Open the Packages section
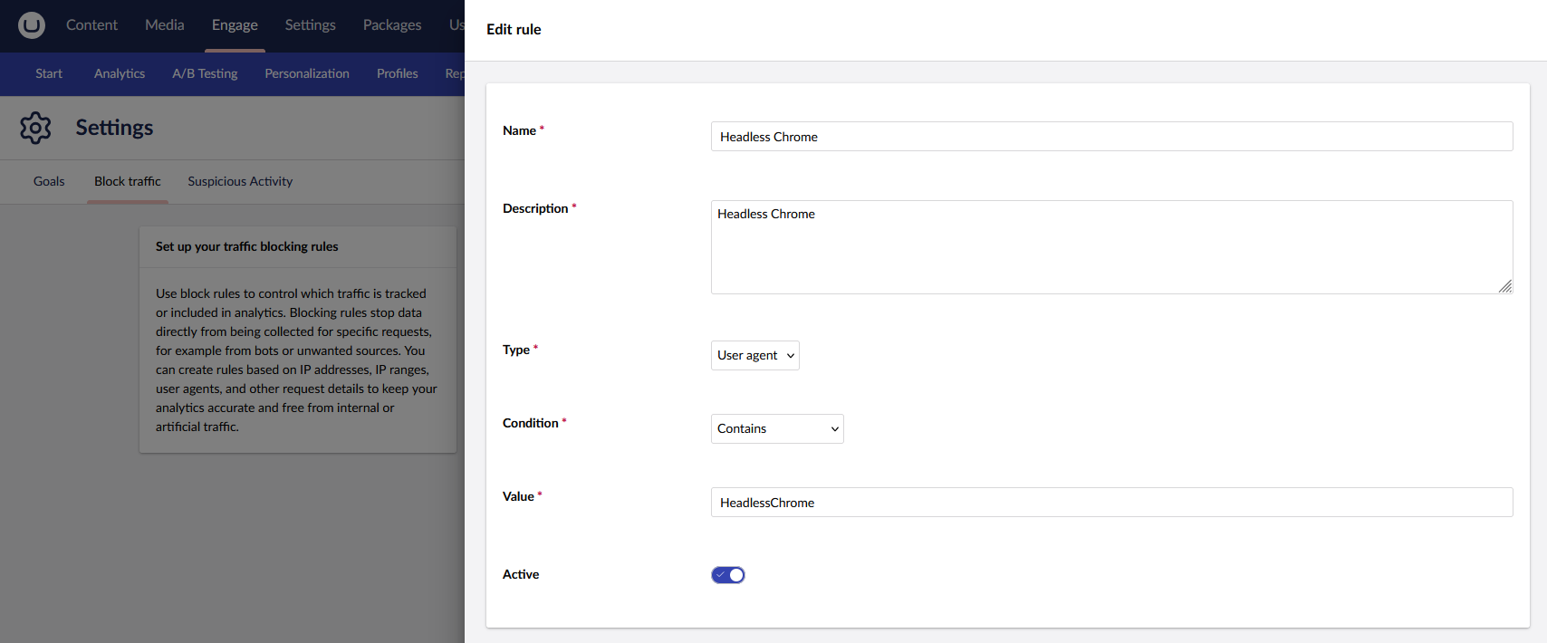 point(392,25)
